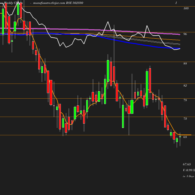Select the 88 price axis label
The height and width of the screenshot is (195, 195).
[x=185, y=64]
